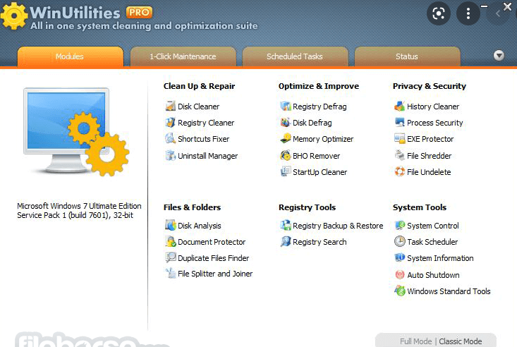517x347 pixels.
Task: Click the File Splitter and Joiner icon
Action: coord(170,273)
